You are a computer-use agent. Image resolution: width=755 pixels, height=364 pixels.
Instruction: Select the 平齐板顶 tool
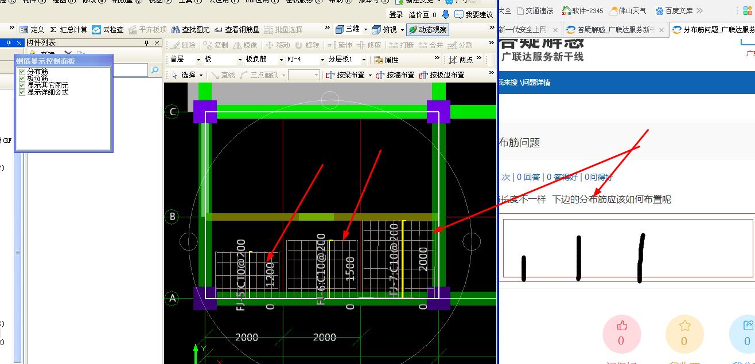(x=148, y=29)
